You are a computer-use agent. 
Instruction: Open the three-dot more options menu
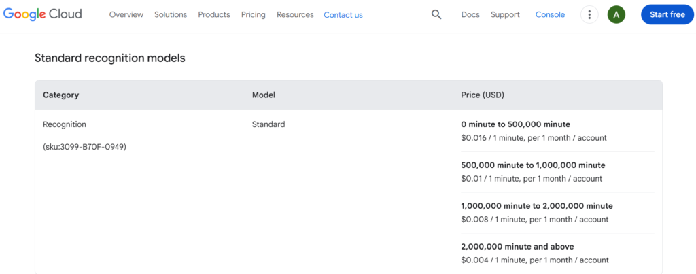pos(589,14)
